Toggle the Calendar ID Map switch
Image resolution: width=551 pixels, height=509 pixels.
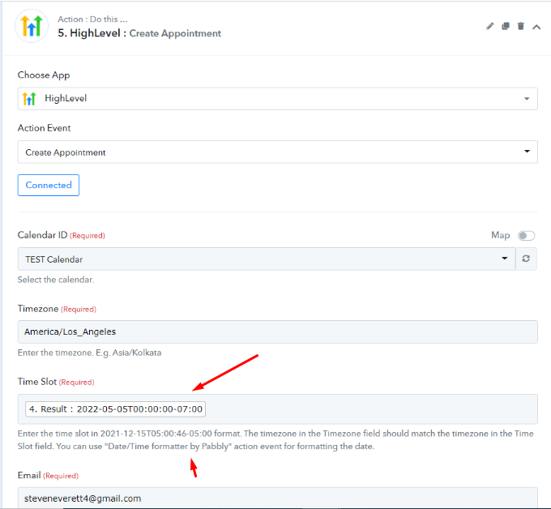coord(526,236)
